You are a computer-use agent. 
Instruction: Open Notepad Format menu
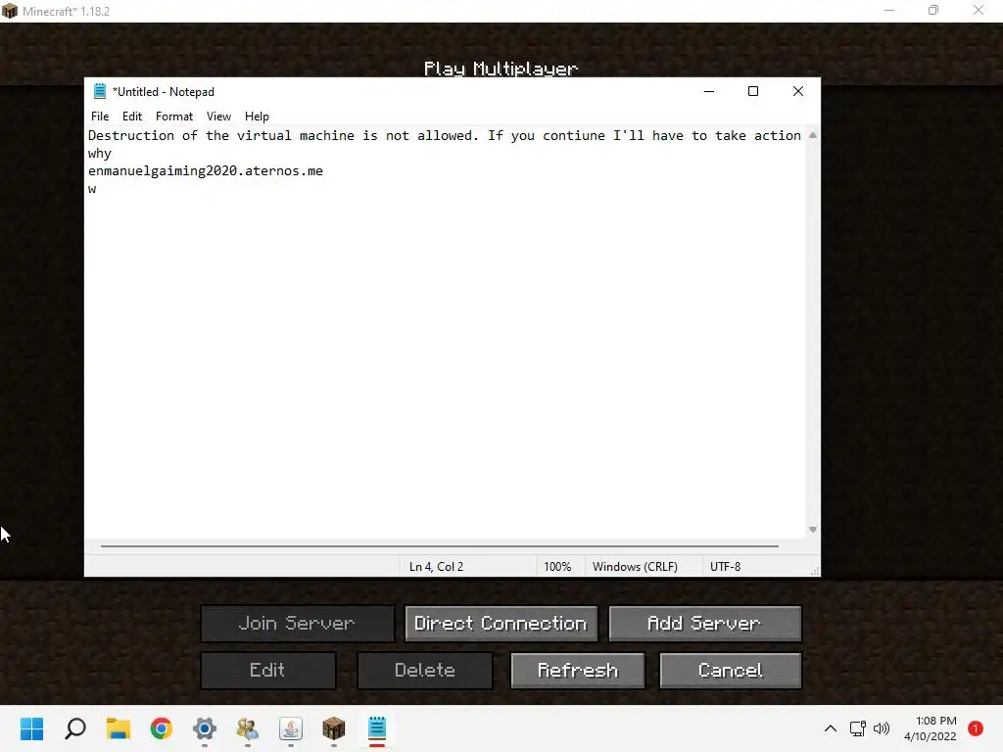(x=174, y=117)
